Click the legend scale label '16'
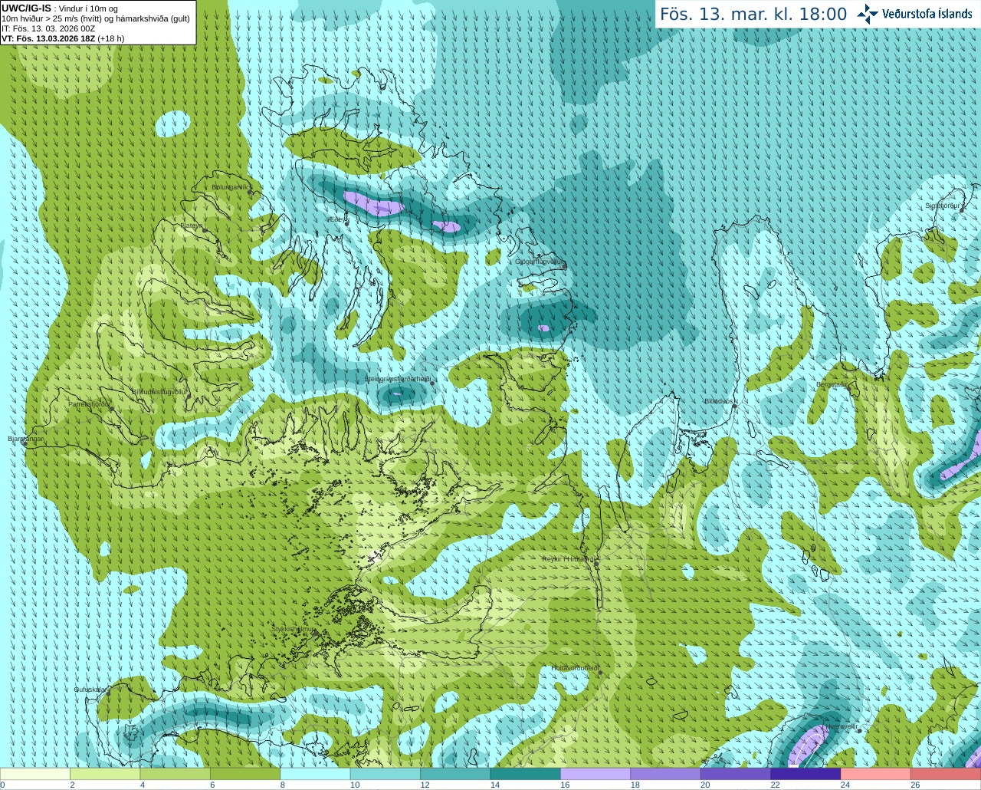This screenshot has width=981, height=790. tap(565, 785)
